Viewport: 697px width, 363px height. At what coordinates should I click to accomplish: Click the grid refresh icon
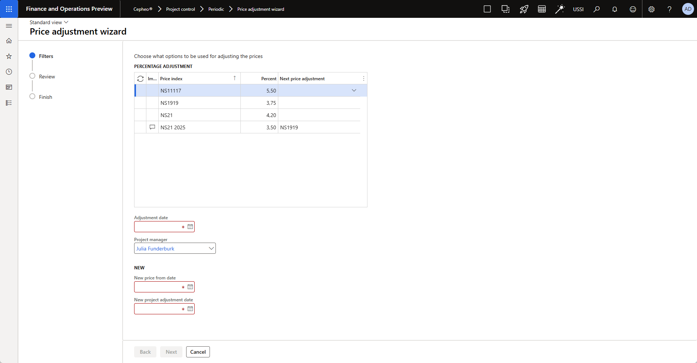pyautogui.click(x=140, y=79)
